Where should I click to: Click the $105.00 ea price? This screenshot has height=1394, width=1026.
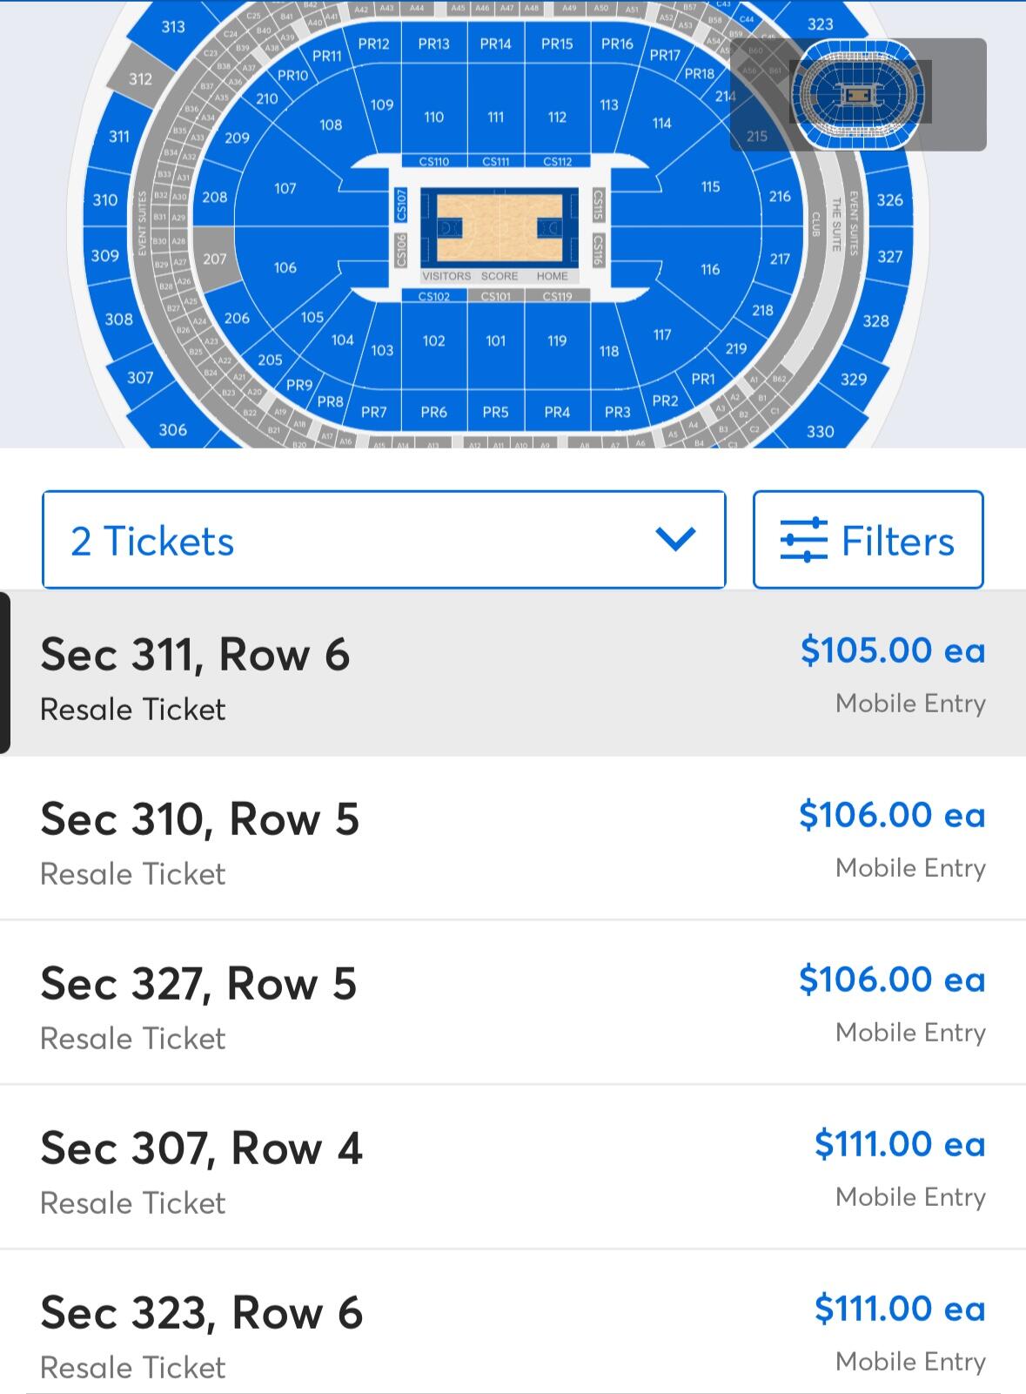892,650
